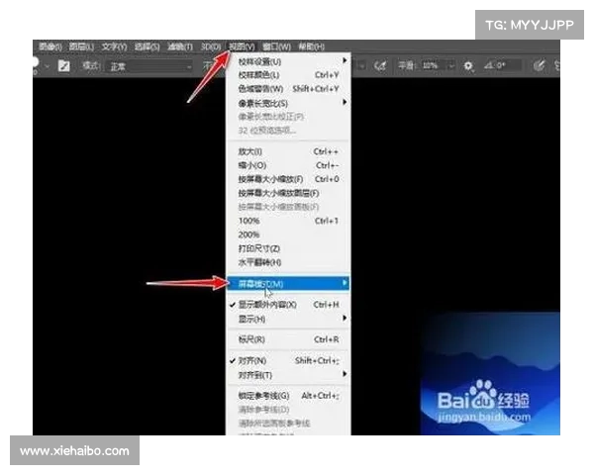Toggle 标尺(R) rulers
Viewport: 594px width, 475px height.
coord(288,339)
